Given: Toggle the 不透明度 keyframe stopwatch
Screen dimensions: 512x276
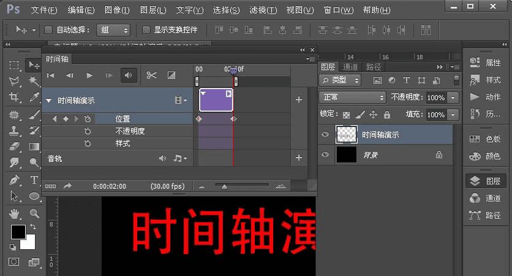Looking at the screenshot, I should (x=88, y=131).
